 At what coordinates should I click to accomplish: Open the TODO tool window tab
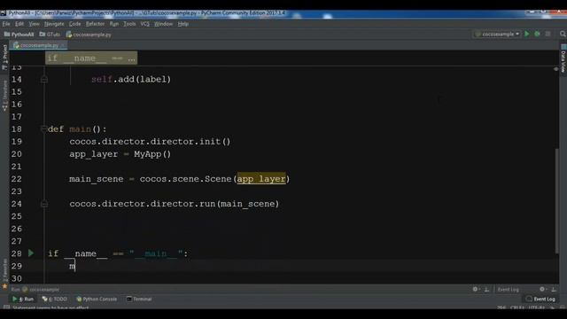pos(55,300)
